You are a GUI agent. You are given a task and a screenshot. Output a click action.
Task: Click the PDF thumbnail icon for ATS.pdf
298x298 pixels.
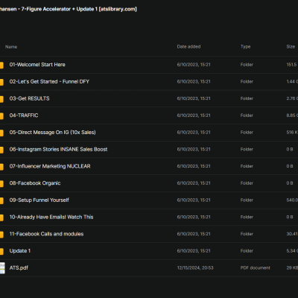[2, 268]
